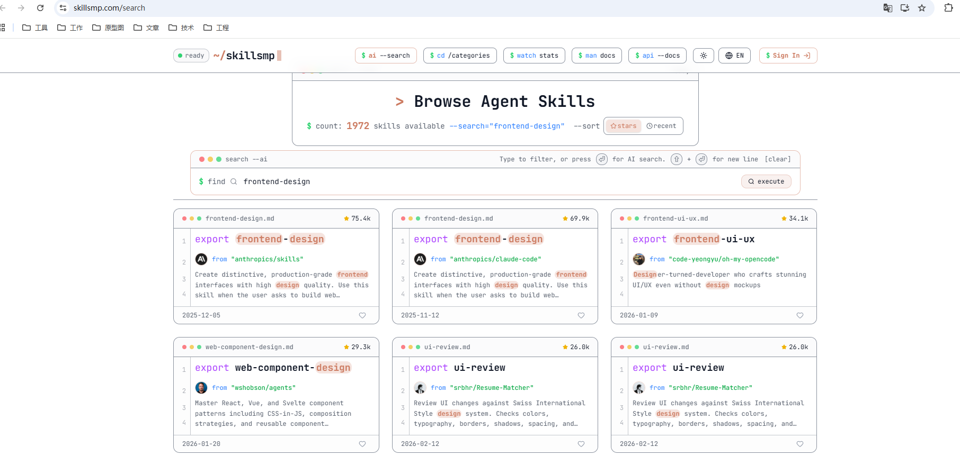Open the ai --search menu item
Viewport: 960px width, 465px height.
tap(386, 56)
